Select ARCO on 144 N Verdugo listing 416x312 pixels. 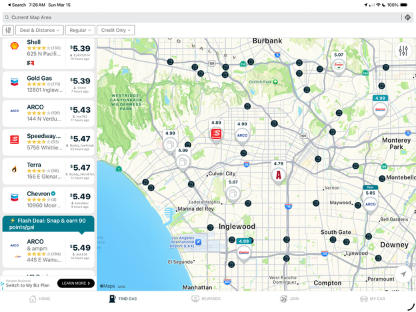point(48,113)
